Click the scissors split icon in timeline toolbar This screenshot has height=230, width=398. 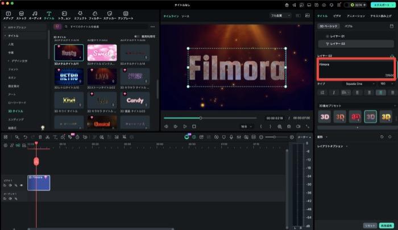(x=47, y=137)
